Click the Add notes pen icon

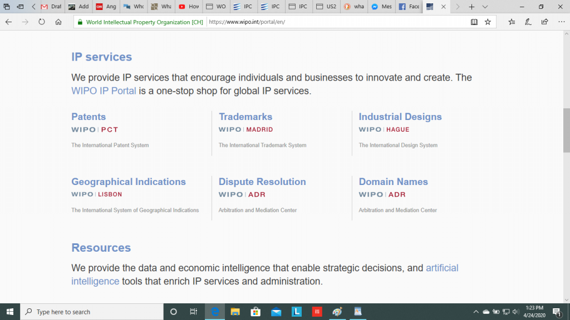click(528, 22)
